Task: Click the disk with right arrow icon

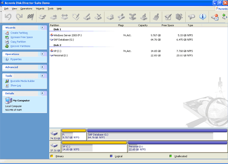Action: point(53,17)
